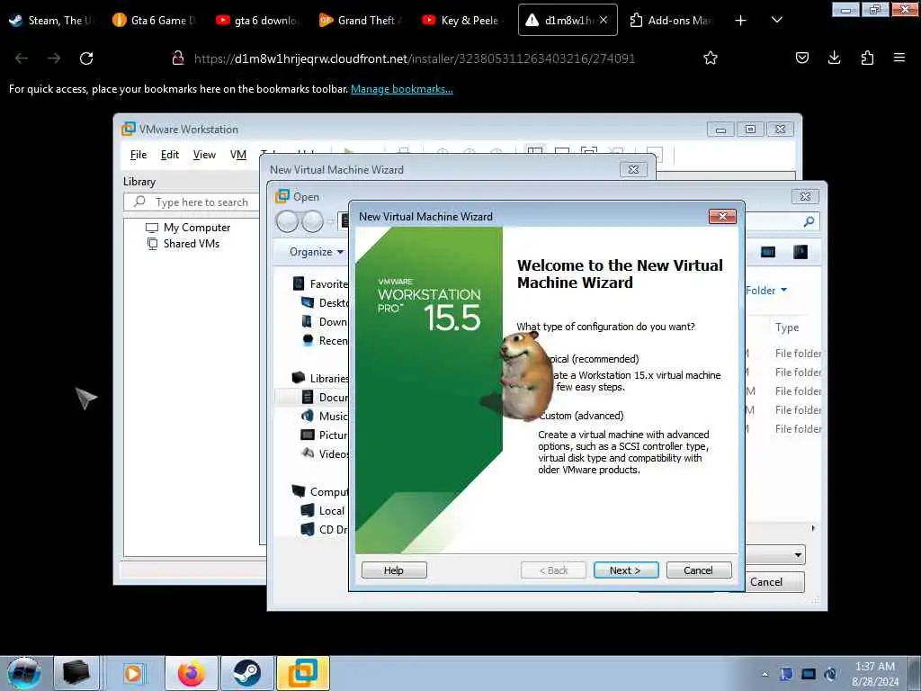Viewport: 921px width, 691px height.
Task: Select the Custom (advanced) configuration option
Action: click(x=581, y=416)
